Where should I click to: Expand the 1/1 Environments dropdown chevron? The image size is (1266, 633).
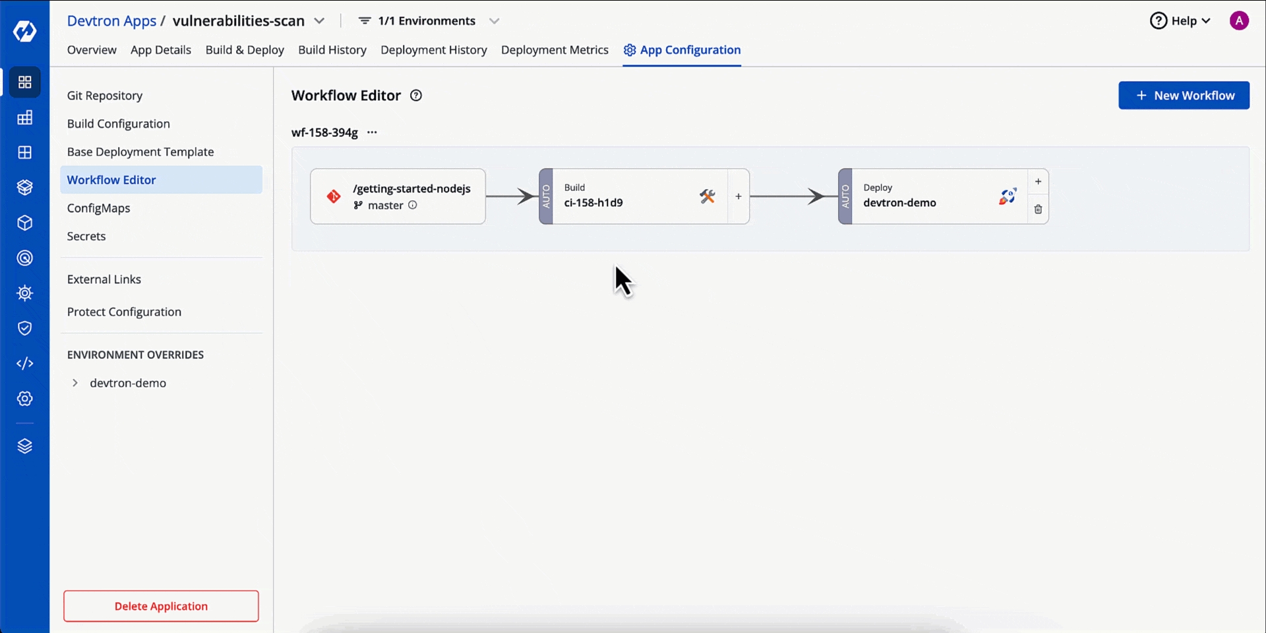pyautogui.click(x=494, y=21)
